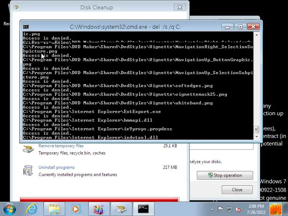This screenshot has width=288, height=216.
Task: Select the colorful blocks taskbar app icon
Action: pyautogui.click(x=99, y=209)
